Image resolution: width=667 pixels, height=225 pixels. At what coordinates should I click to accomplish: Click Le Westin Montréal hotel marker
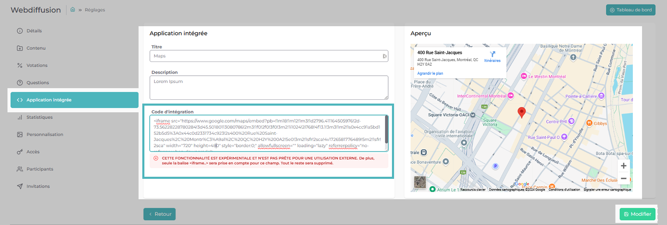[524, 76]
